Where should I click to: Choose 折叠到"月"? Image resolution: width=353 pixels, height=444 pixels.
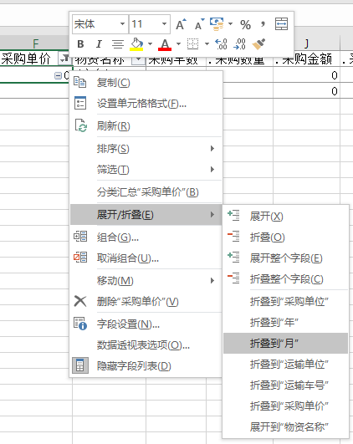pos(285,343)
